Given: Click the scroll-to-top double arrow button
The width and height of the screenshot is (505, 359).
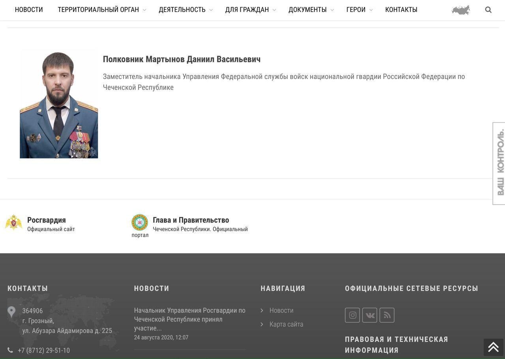Looking at the screenshot, I should click(x=494, y=347).
